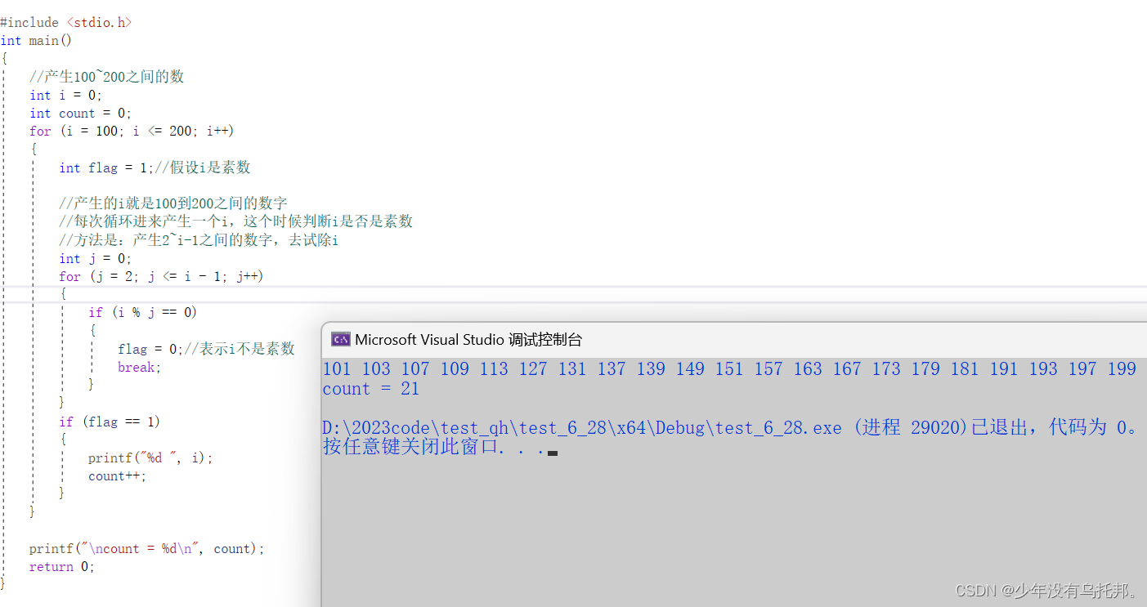
Task: Click the outer for loop i = 100 line
Action: pyautogui.click(x=132, y=132)
